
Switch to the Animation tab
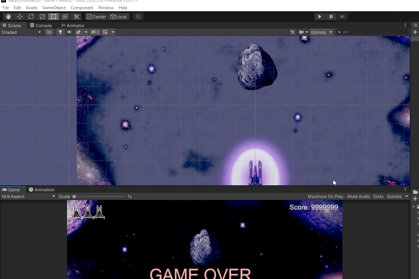(42, 190)
